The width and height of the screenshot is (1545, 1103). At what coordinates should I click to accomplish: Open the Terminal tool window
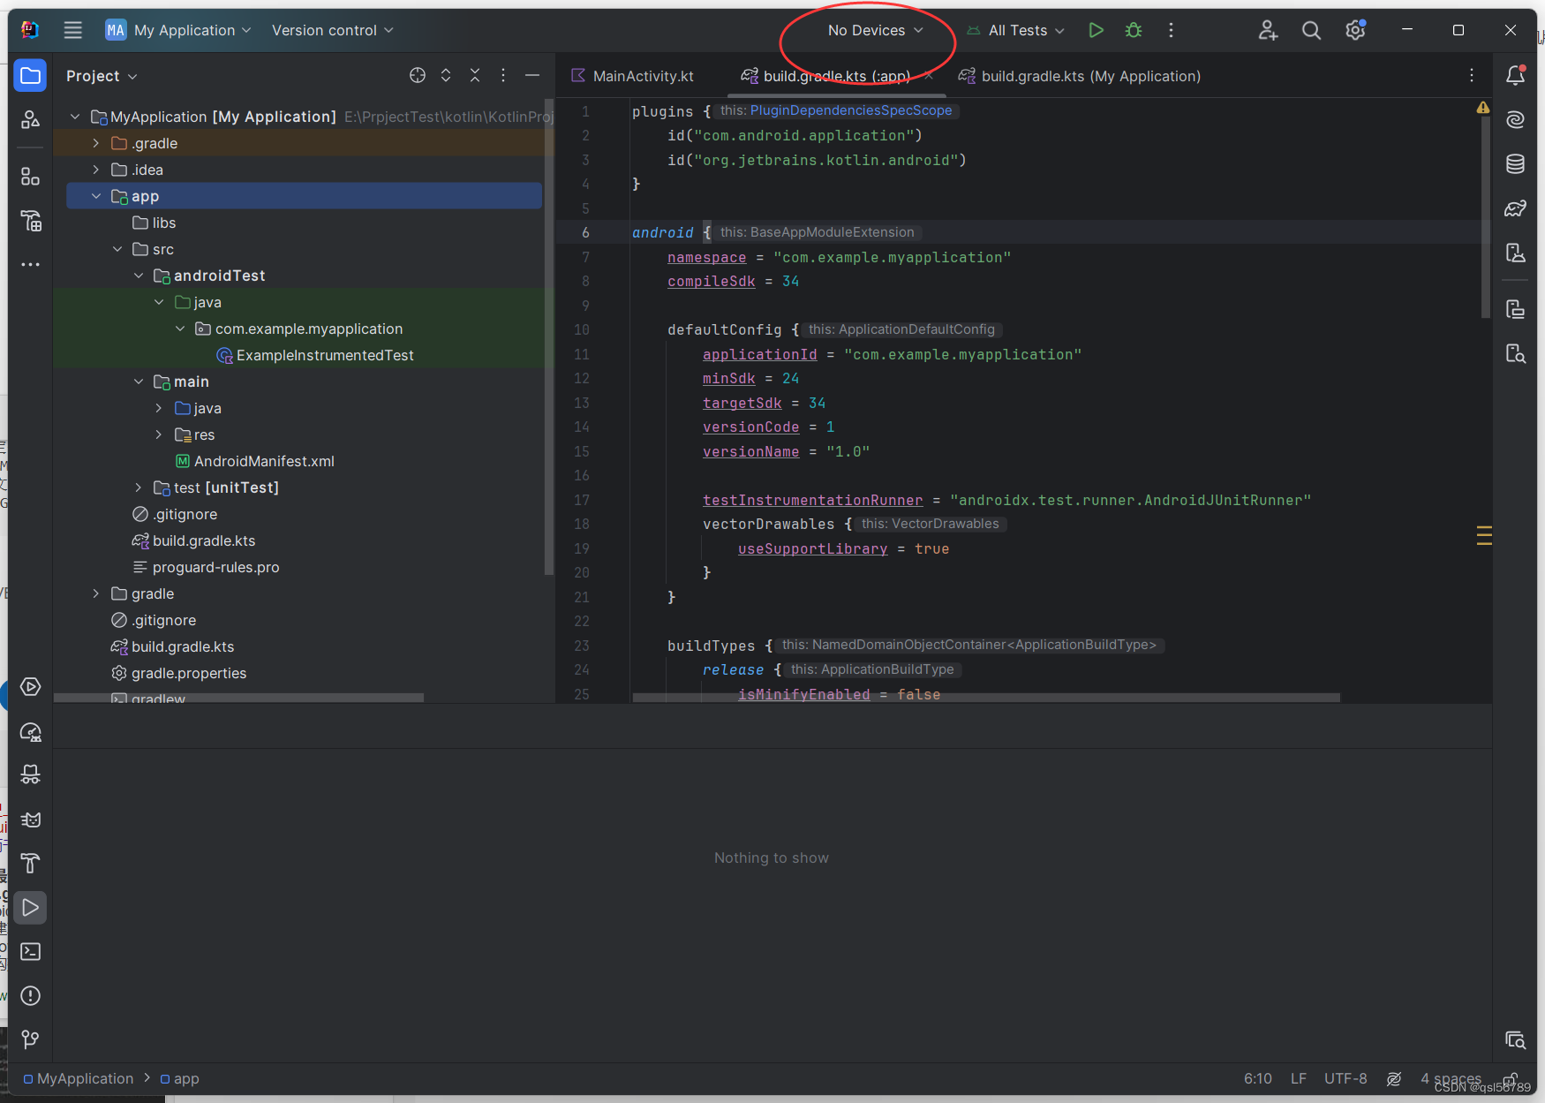[30, 952]
